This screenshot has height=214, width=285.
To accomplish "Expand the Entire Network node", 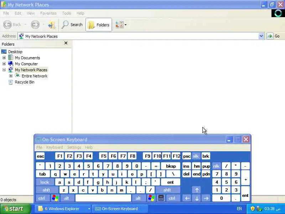I will 11,76.
